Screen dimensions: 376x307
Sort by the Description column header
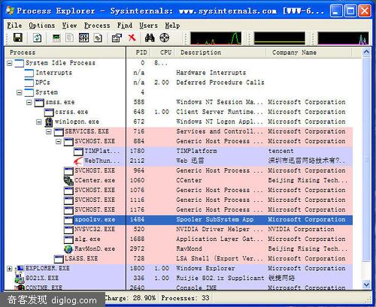(x=220, y=53)
